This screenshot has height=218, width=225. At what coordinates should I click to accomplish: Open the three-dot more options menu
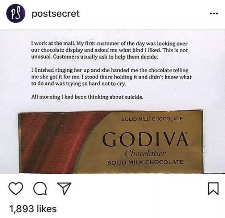point(214,14)
